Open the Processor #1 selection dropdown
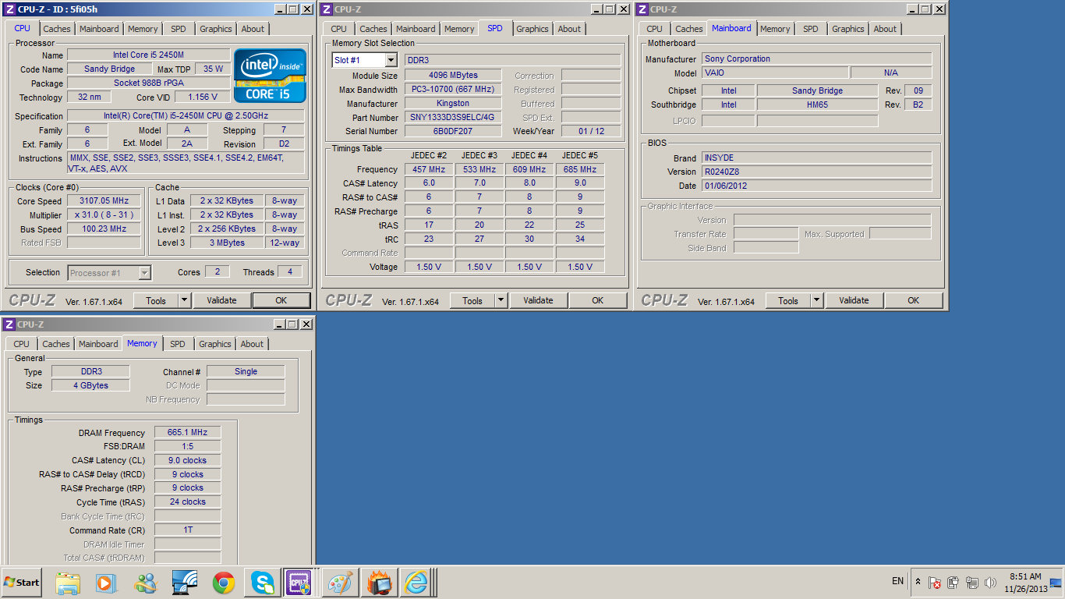The width and height of the screenshot is (1065, 599). pos(144,273)
